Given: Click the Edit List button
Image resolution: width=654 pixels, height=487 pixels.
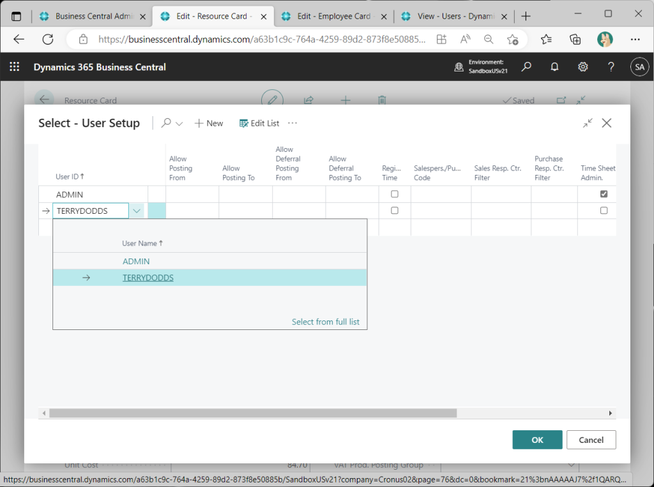Looking at the screenshot, I should [259, 123].
